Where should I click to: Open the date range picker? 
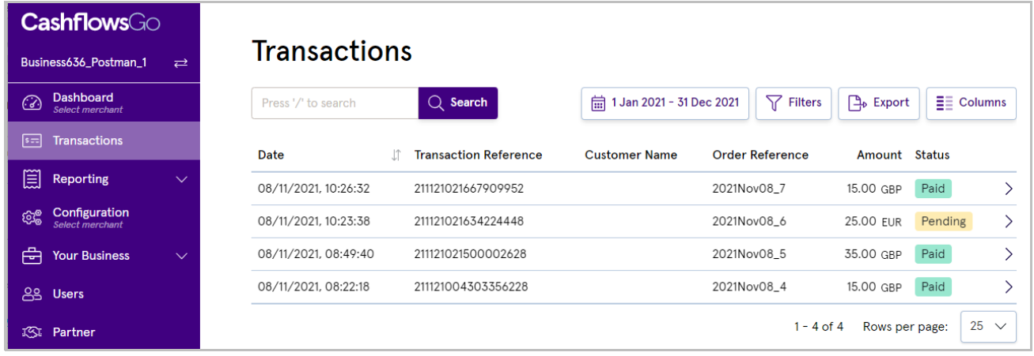665,103
